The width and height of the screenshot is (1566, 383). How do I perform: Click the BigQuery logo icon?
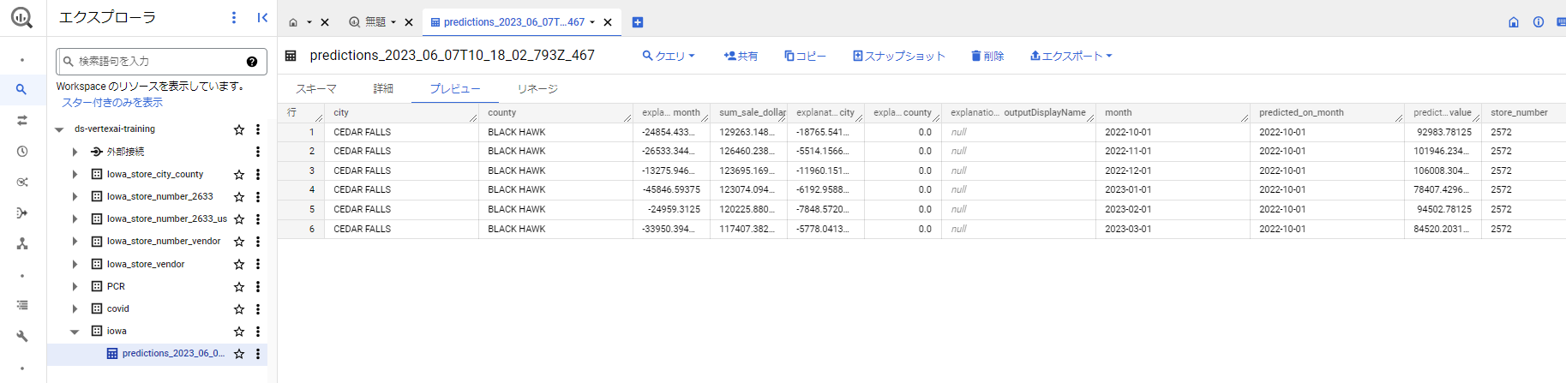tap(22, 17)
